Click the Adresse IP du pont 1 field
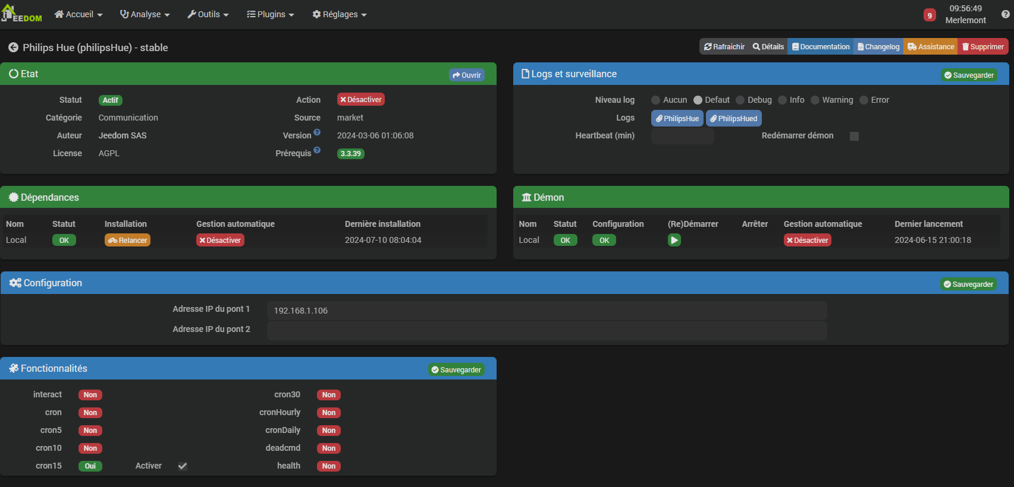Viewport: 1014px width, 487px height. (x=547, y=311)
